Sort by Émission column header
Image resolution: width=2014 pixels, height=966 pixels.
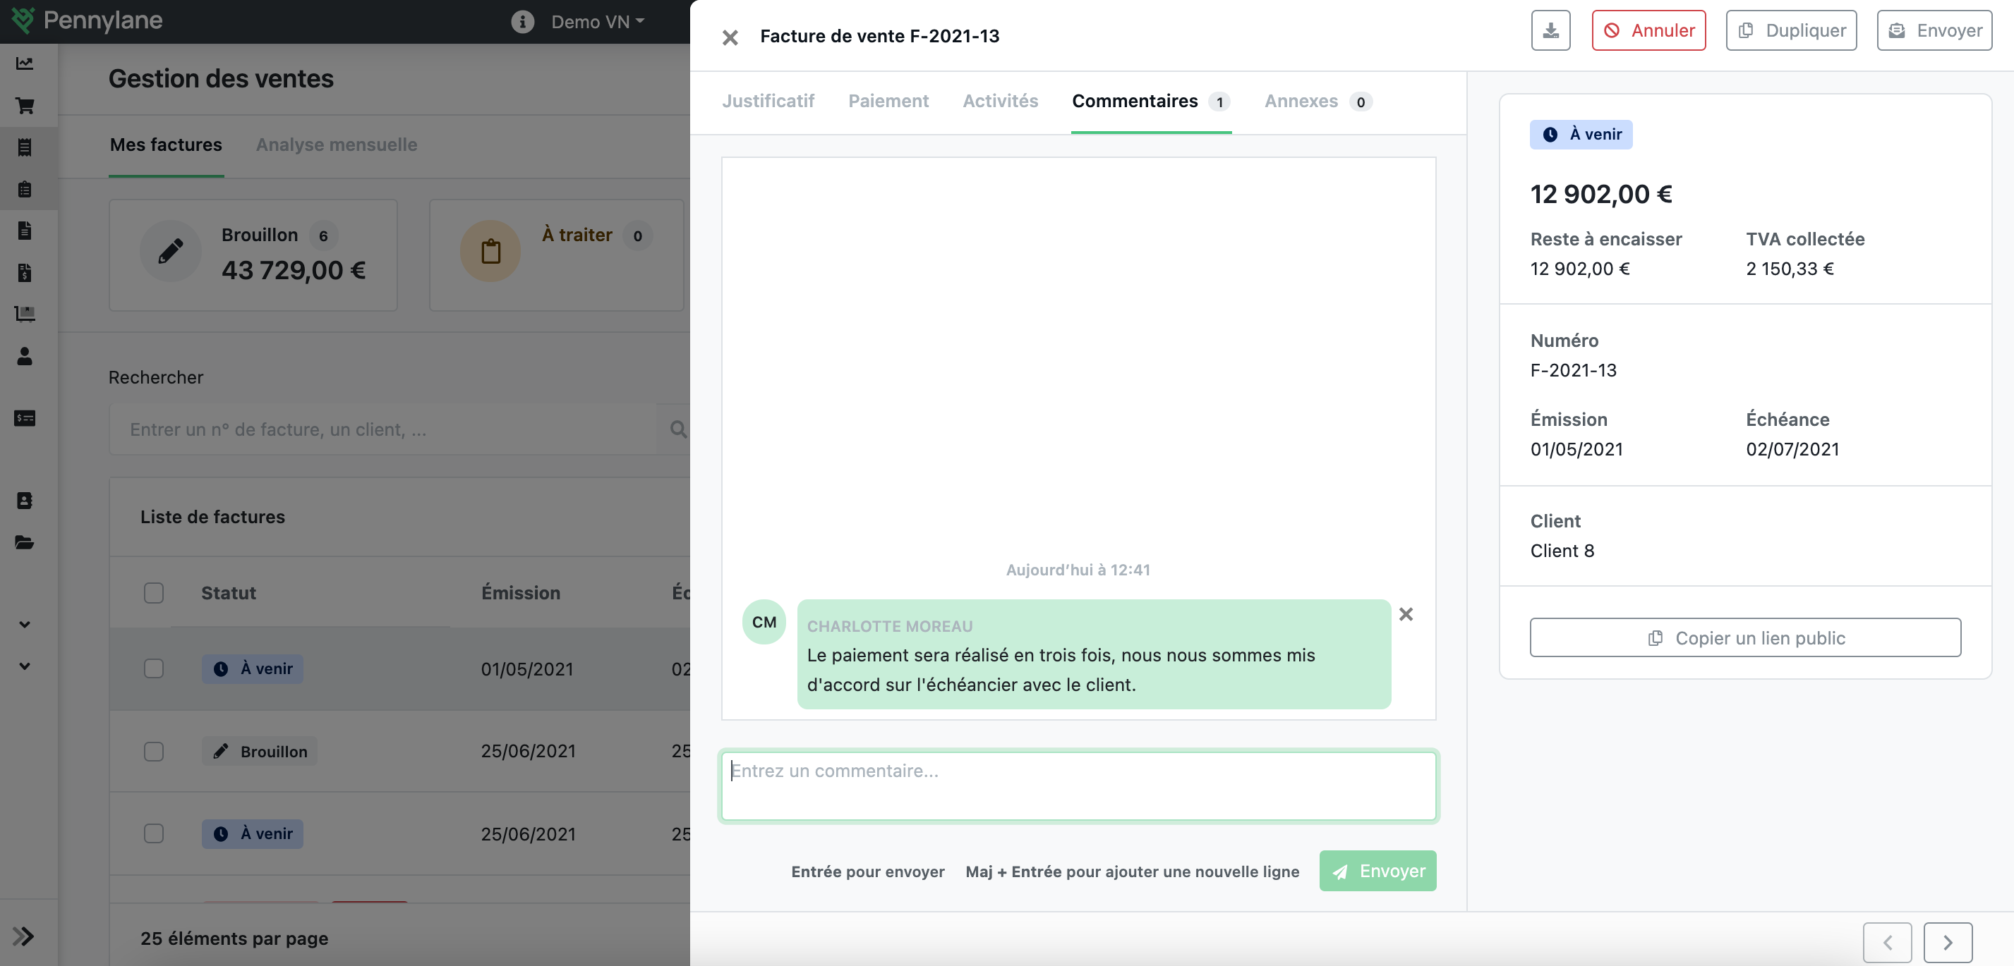tap(521, 593)
